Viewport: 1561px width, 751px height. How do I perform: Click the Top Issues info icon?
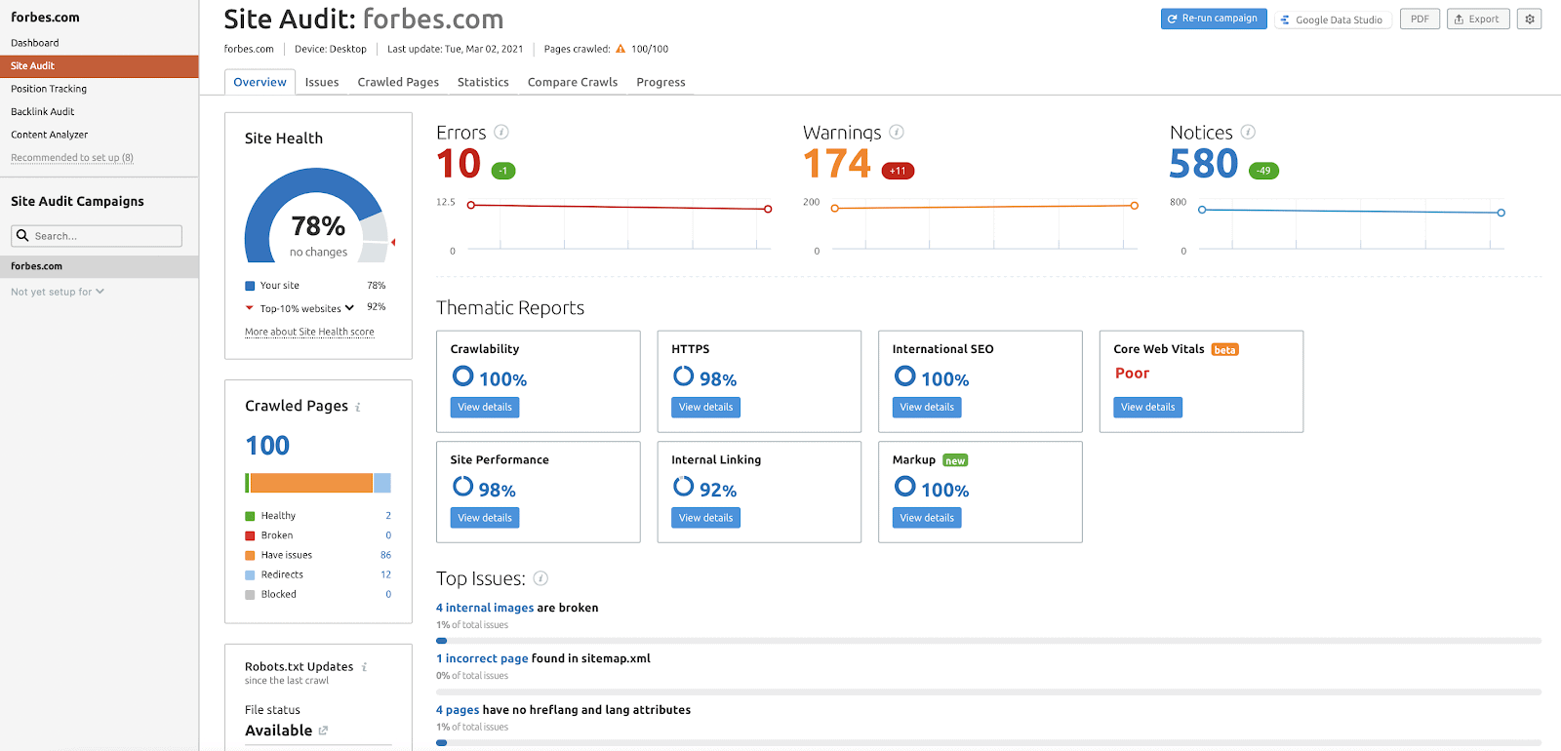tap(540, 578)
